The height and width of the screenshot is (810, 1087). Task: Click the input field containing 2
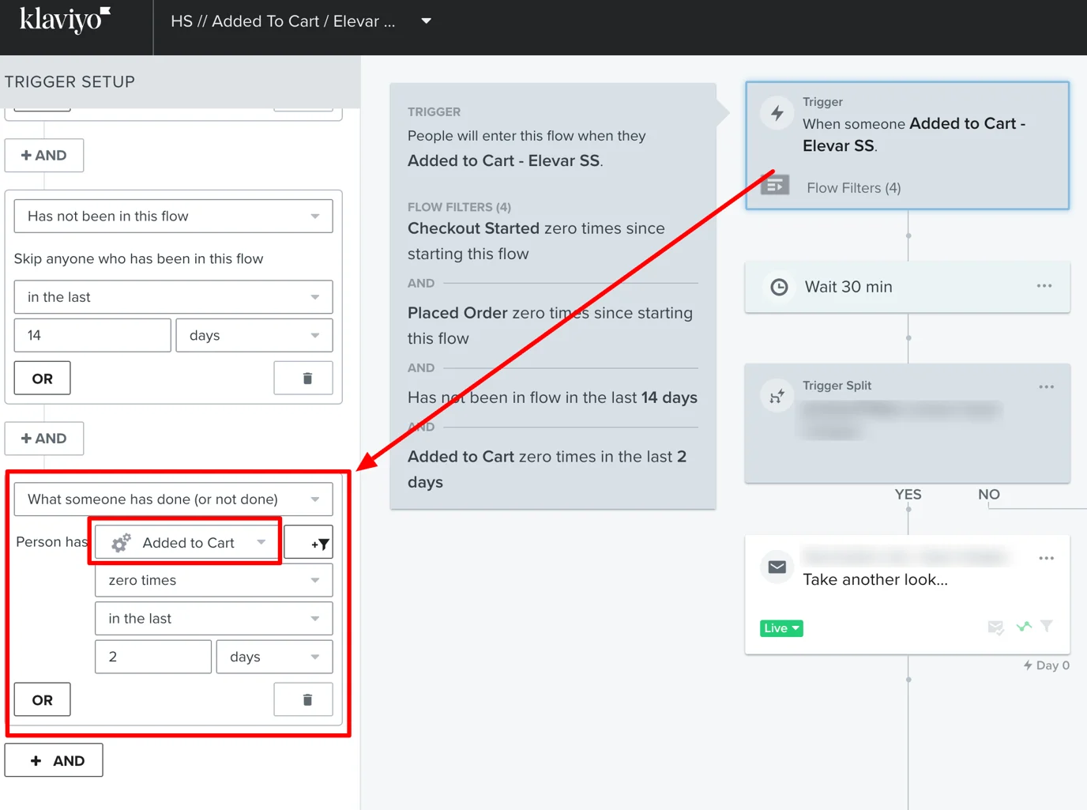tap(153, 657)
